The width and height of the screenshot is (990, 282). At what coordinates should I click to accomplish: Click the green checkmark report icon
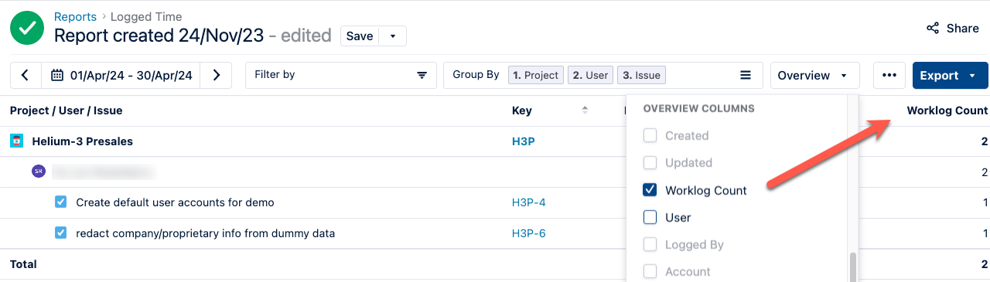point(27,27)
